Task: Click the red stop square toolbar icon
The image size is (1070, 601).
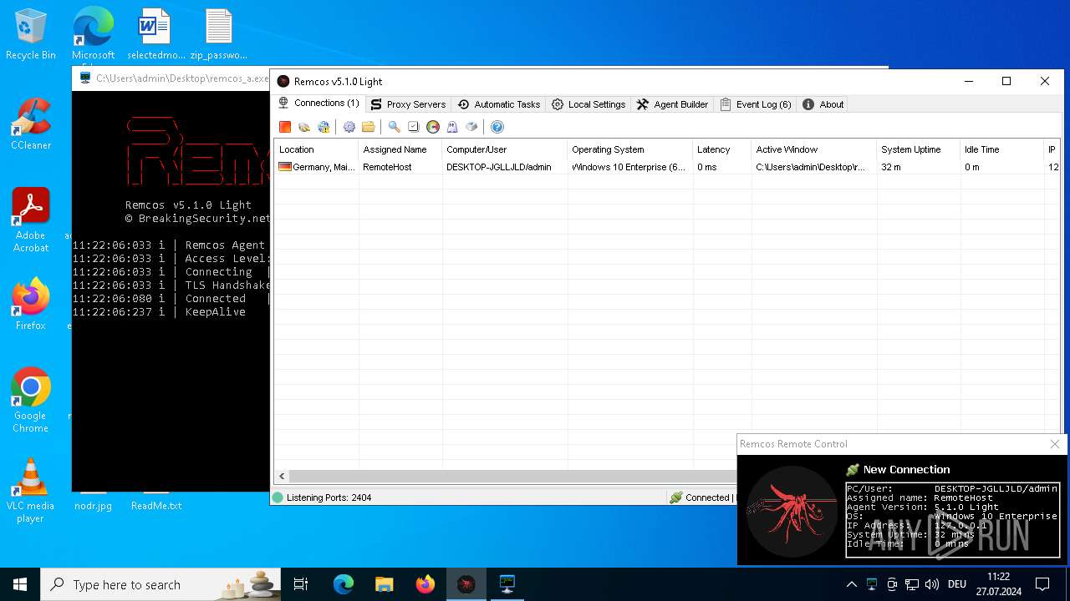Action: coord(285,127)
